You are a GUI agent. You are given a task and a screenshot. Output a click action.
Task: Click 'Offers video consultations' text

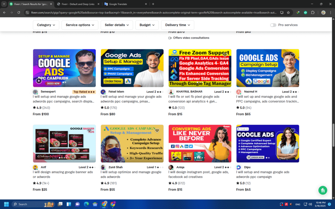191,38
